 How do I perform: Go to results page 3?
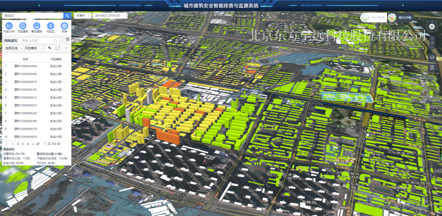point(23,144)
